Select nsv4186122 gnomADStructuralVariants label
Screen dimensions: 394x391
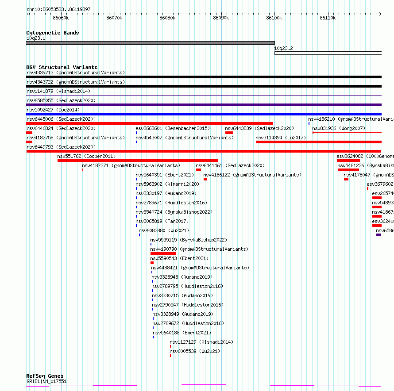point(252,175)
